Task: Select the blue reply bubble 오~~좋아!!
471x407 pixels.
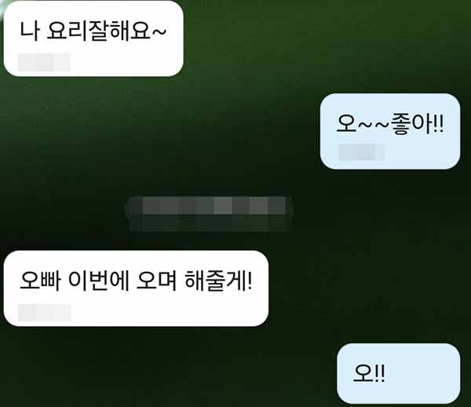Action: click(390, 131)
